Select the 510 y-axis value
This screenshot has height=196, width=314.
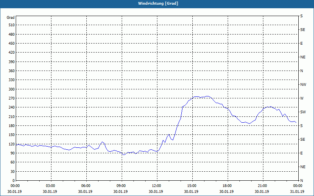pyautogui.click(x=12, y=25)
